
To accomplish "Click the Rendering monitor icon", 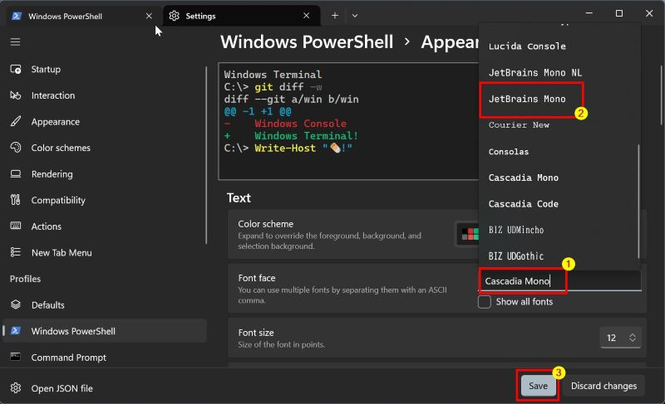I will [15, 174].
